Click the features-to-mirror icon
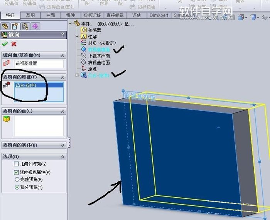 (7, 85)
